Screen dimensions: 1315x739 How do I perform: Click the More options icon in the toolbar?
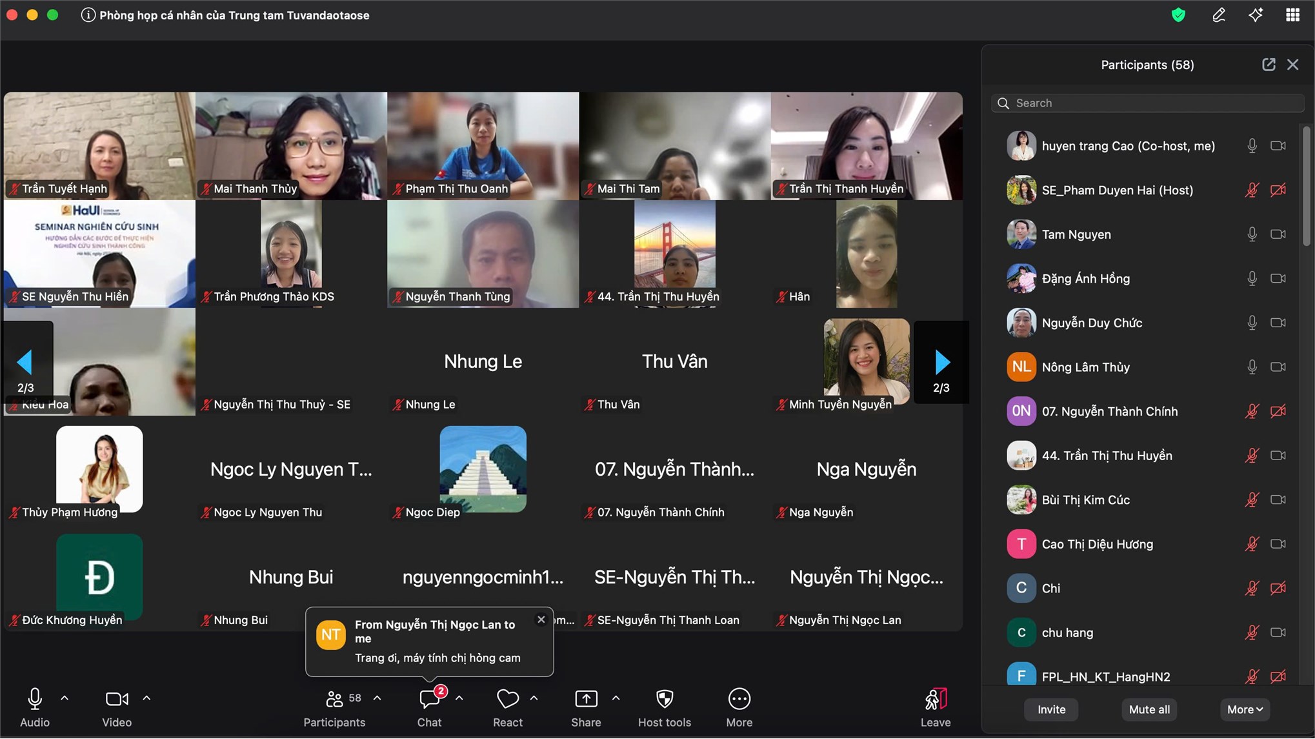[x=739, y=698]
